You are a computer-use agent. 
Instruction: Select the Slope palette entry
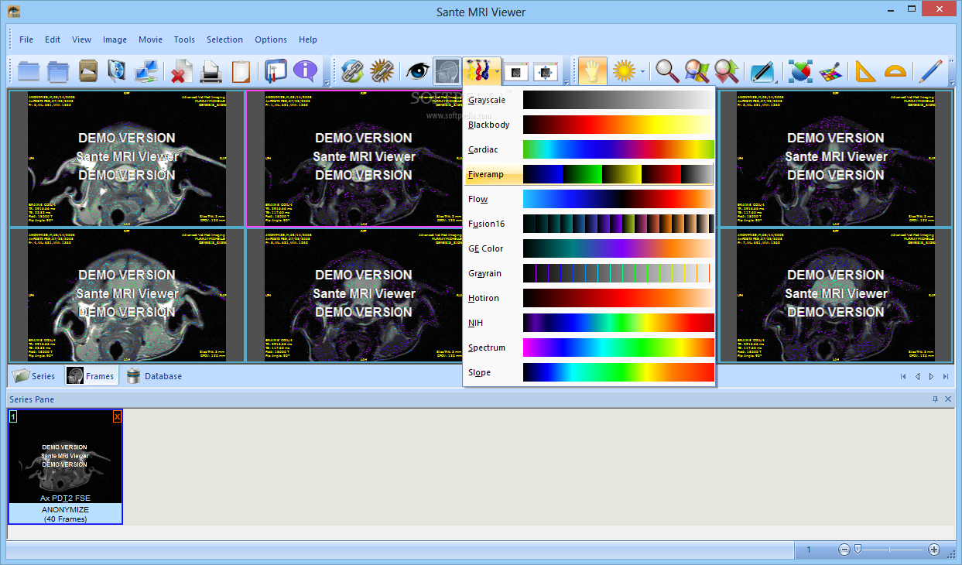pos(589,372)
